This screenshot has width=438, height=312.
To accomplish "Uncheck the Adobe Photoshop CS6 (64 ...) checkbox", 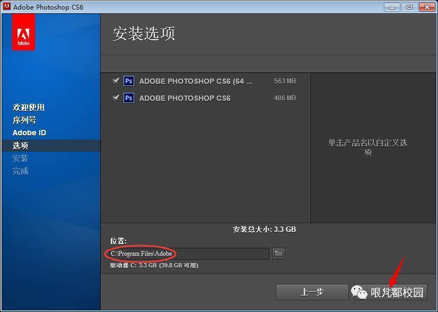I will 116,81.
